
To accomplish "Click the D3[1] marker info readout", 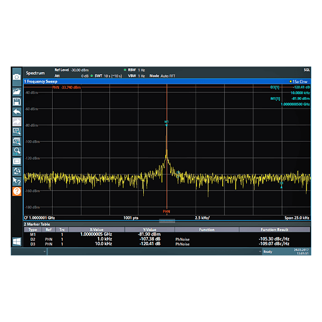I will [x=290, y=90].
